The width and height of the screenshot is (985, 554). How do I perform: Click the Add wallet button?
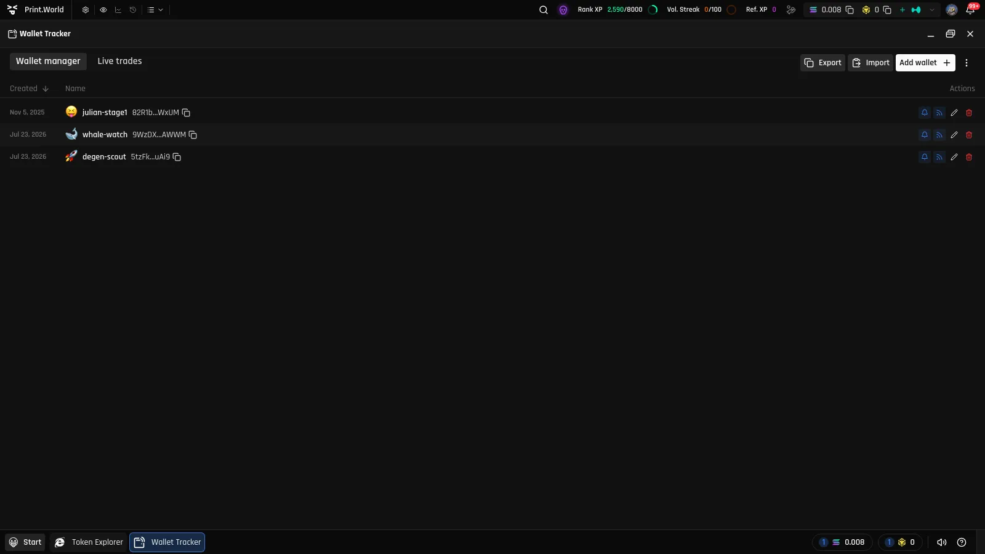pos(925,63)
